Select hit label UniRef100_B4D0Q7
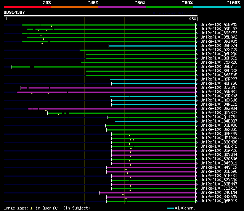The width and height of the screenshot is (244, 211). click(x=219, y=121)
